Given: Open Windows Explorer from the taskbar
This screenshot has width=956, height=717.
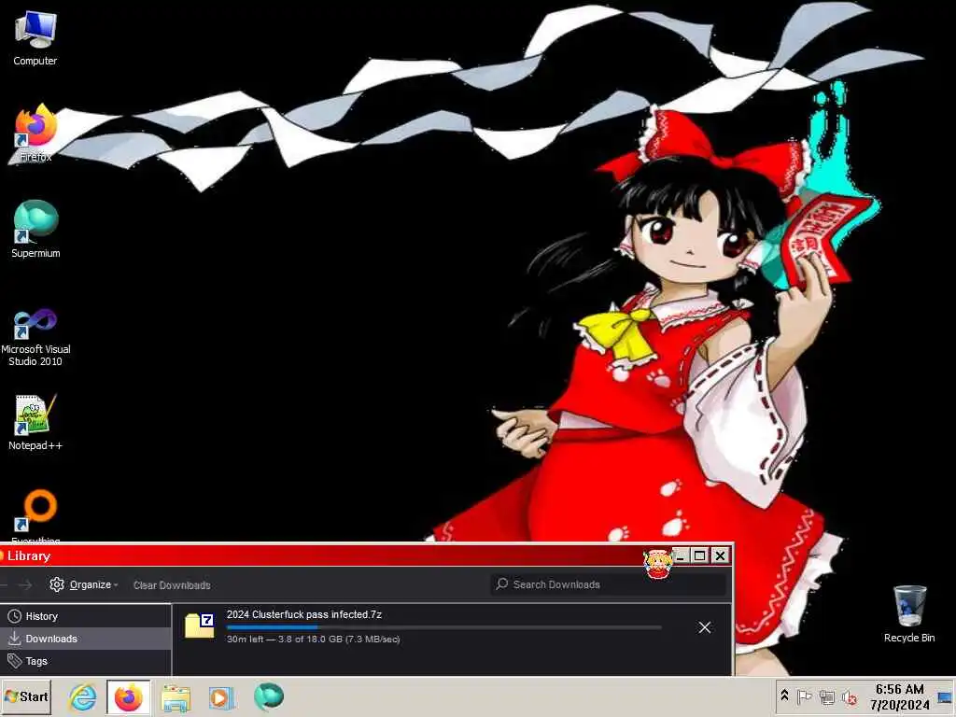Looking at the screenshot, I should (176, 696).
